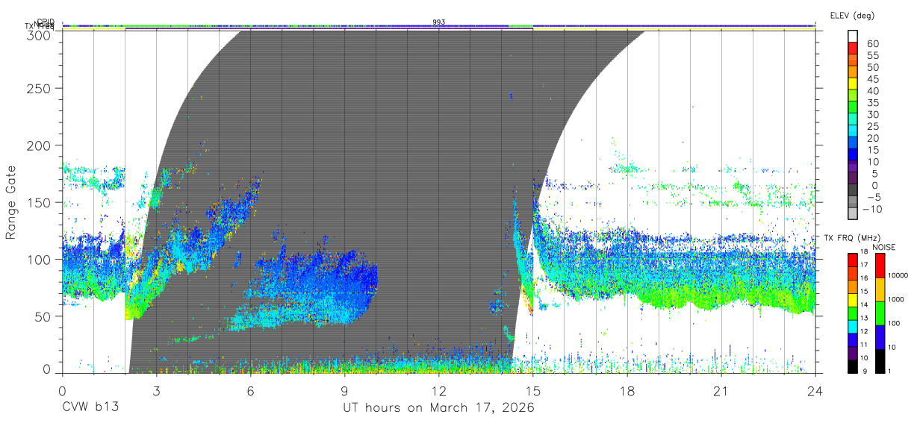Click the "NOISE" legend title
This screenshot has height=423, width=917.
pyautogui.click(x=884, y=247)
